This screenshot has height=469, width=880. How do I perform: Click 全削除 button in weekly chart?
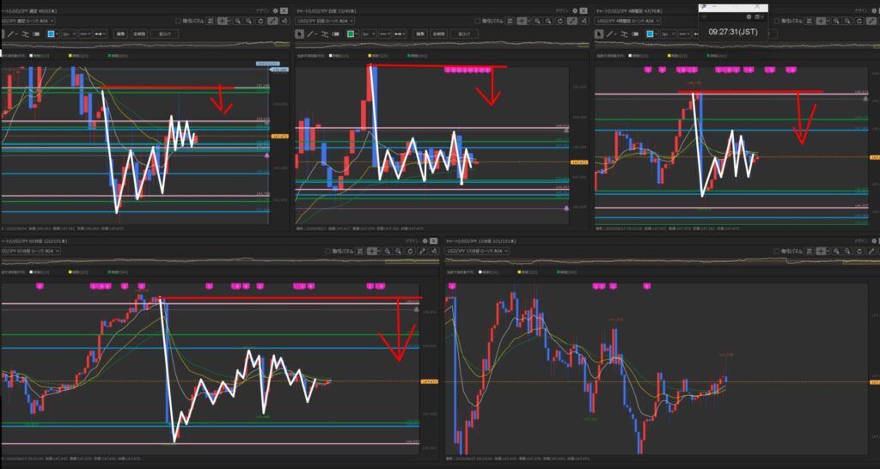pos(139,33)
